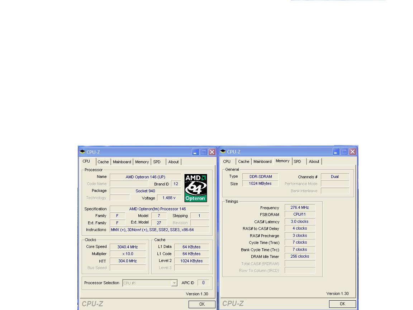Select Memory tab in right CPU-Z window
The image size is (413, 310).
tap(283, 161)
